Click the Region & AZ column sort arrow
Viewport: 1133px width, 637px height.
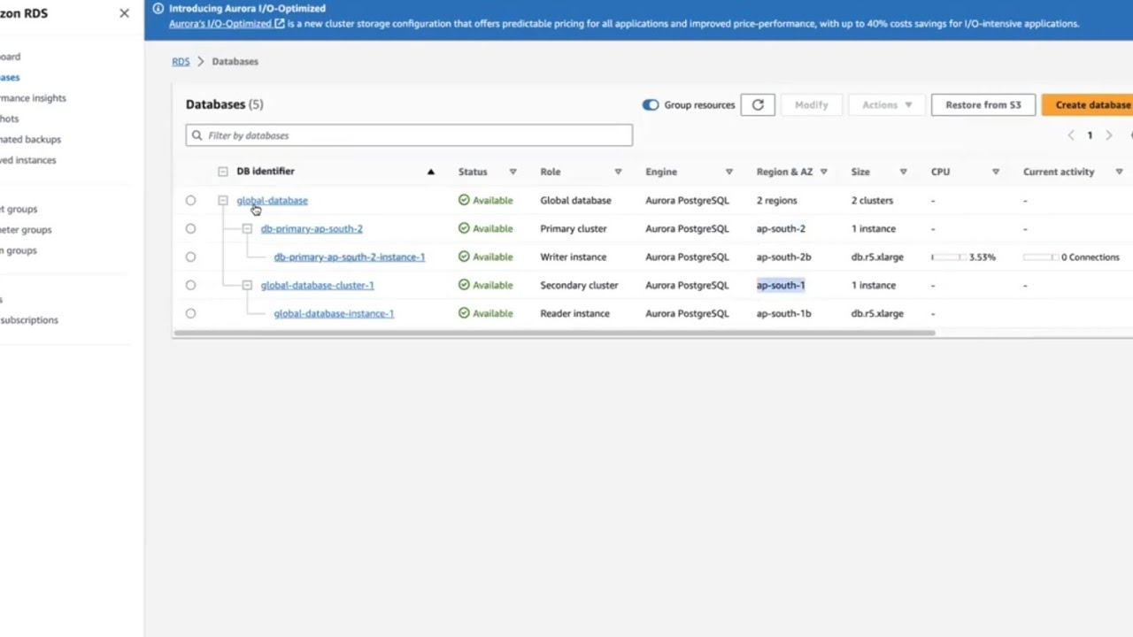823,172
